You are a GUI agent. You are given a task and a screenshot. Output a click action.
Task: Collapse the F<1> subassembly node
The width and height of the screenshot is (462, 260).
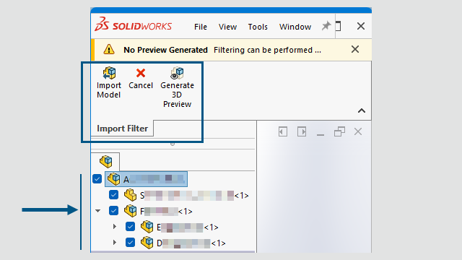click(x=98, y=211)
